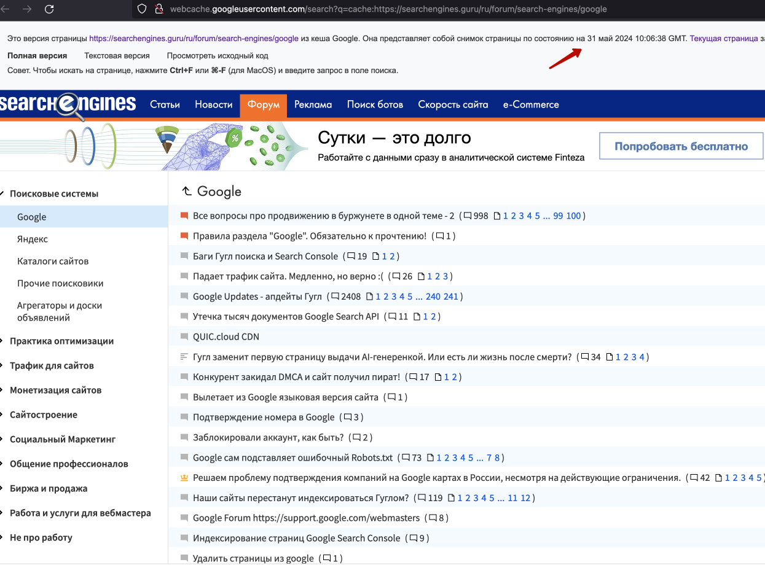
Task: Open topic 'QUIC.cloud CDN'
Action: coord(226,337)
